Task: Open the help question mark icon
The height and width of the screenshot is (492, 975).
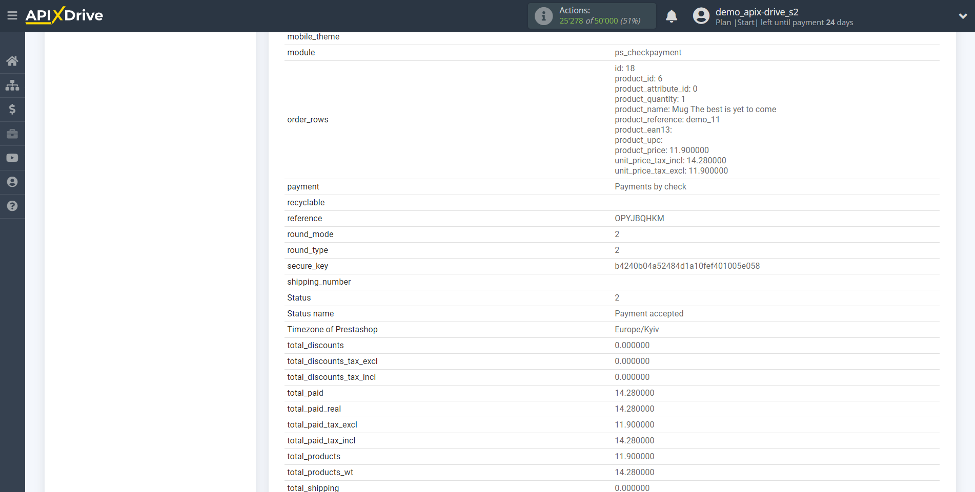Action: tap(12, 206)
